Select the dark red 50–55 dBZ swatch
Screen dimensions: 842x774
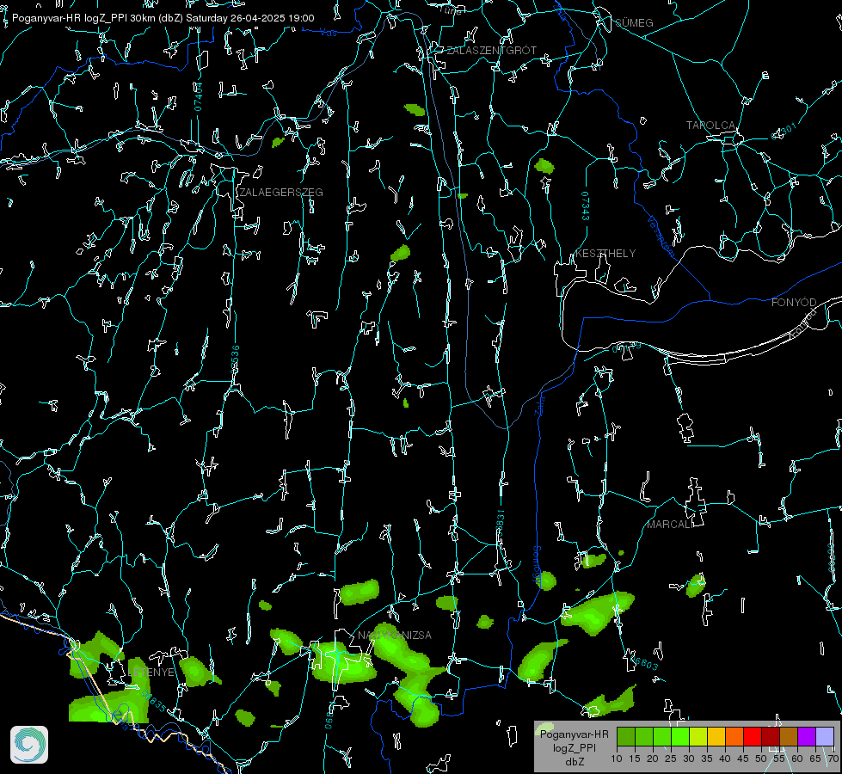click(x=771, y=736)
